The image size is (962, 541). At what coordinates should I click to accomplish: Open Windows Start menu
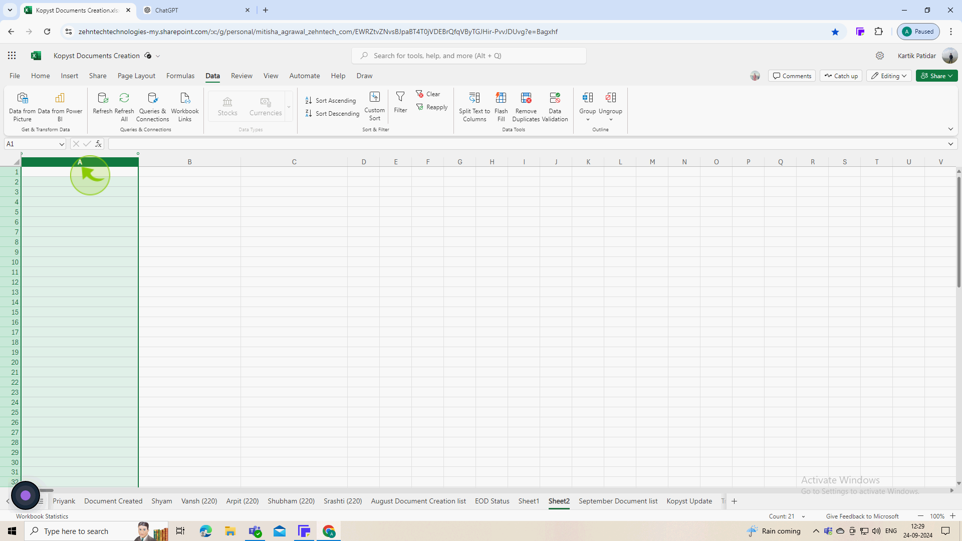[x=12, y=531]
